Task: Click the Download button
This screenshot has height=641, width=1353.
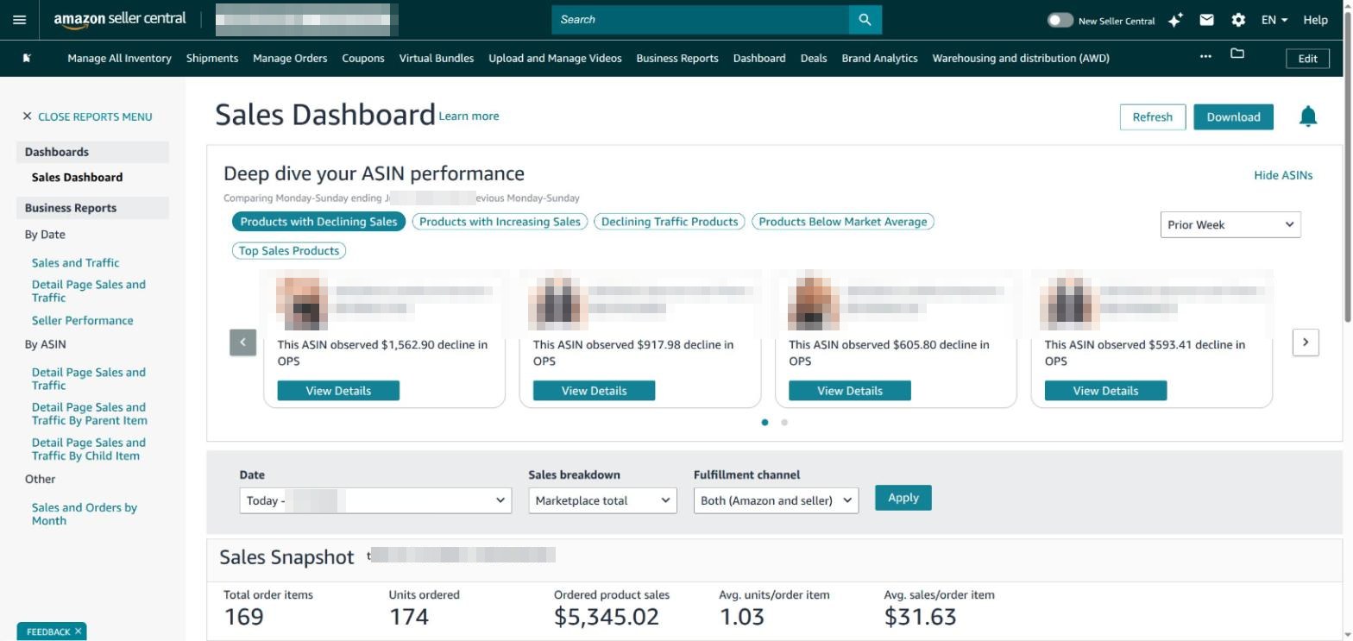Action: click(x=1233, y=116)
